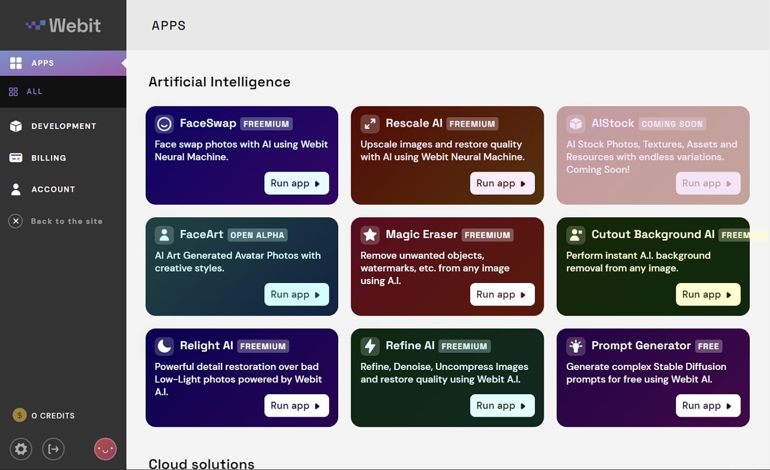Viewport: 770px width, 470px height.
Task: Click the Prompt Generator sparkle icon
Action: [x=575, y=346]
